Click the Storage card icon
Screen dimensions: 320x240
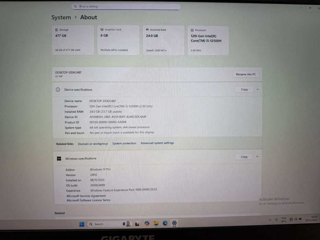(x=57, y=30)
